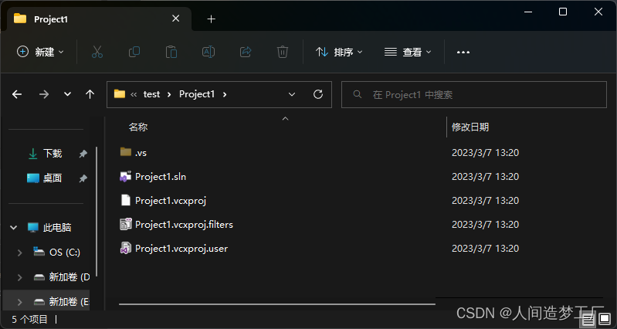Sort by the 名称 column header
Image resolution: width=617 pixels, height=329 pixels.
(x=138, y=127)
